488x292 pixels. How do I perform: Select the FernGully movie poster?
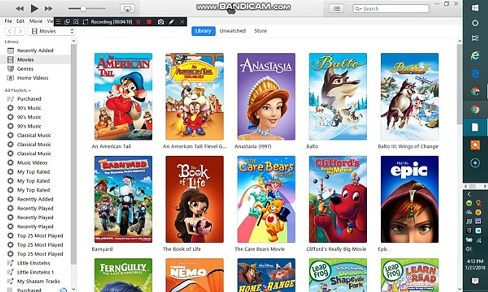123,275
